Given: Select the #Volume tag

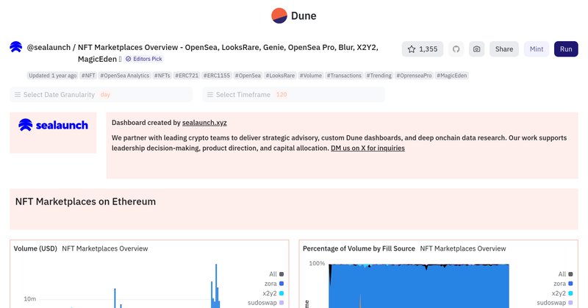Looking at the screenshot, I should pos(310,76).
